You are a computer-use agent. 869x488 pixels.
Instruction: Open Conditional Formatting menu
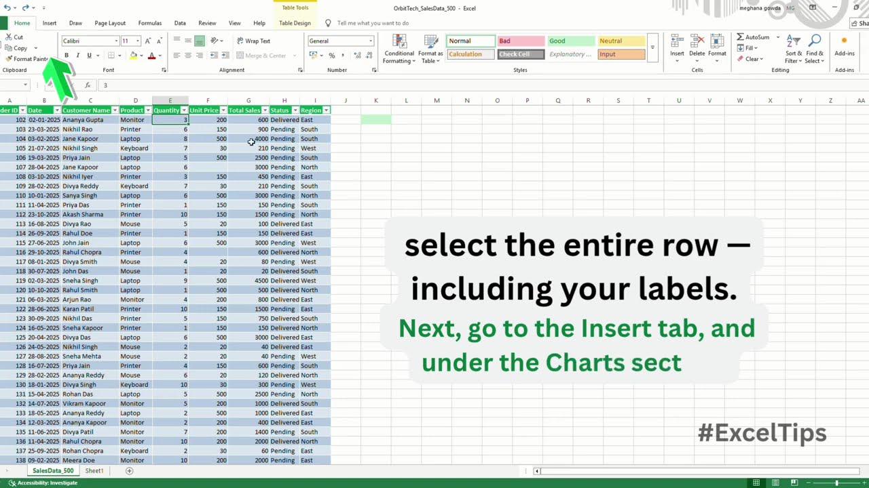(x=399, y=49)
